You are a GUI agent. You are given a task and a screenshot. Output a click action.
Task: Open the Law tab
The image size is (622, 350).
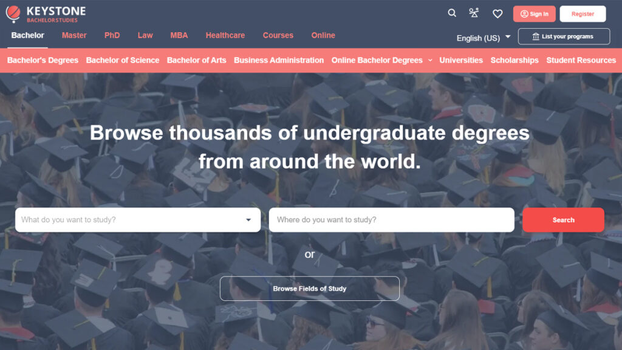pyautogui.click(x=145, y=35)
